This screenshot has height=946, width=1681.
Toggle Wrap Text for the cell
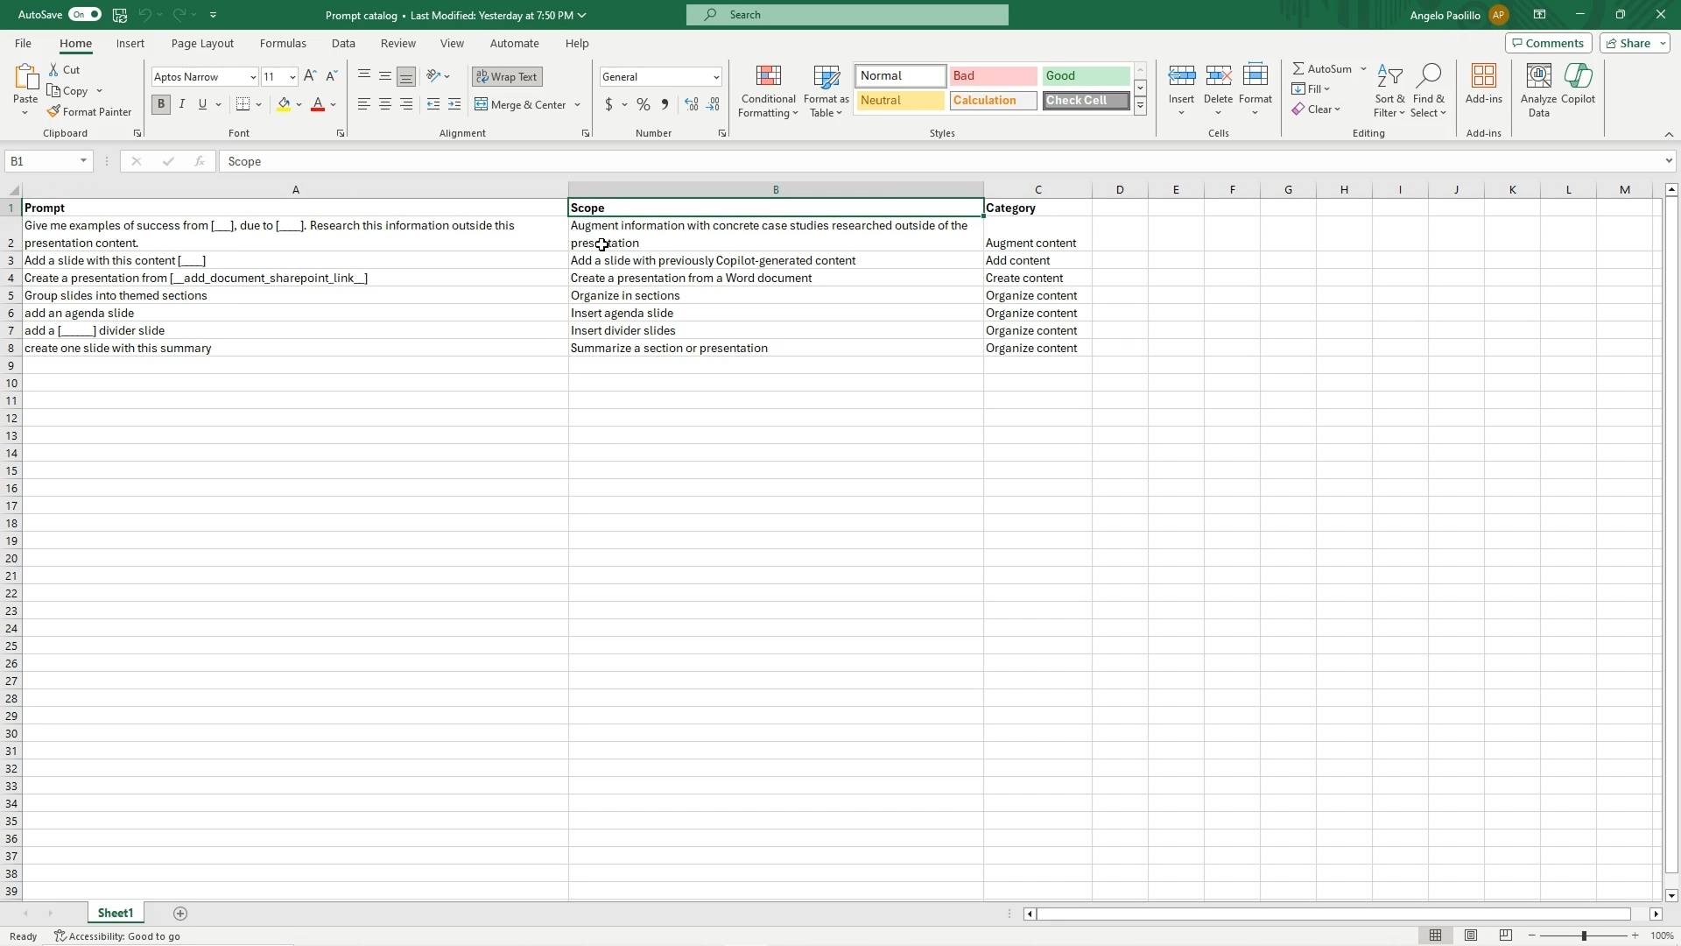(x=507, y=77)
